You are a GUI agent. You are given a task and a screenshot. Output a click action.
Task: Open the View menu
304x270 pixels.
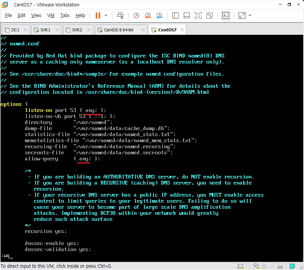36,16
